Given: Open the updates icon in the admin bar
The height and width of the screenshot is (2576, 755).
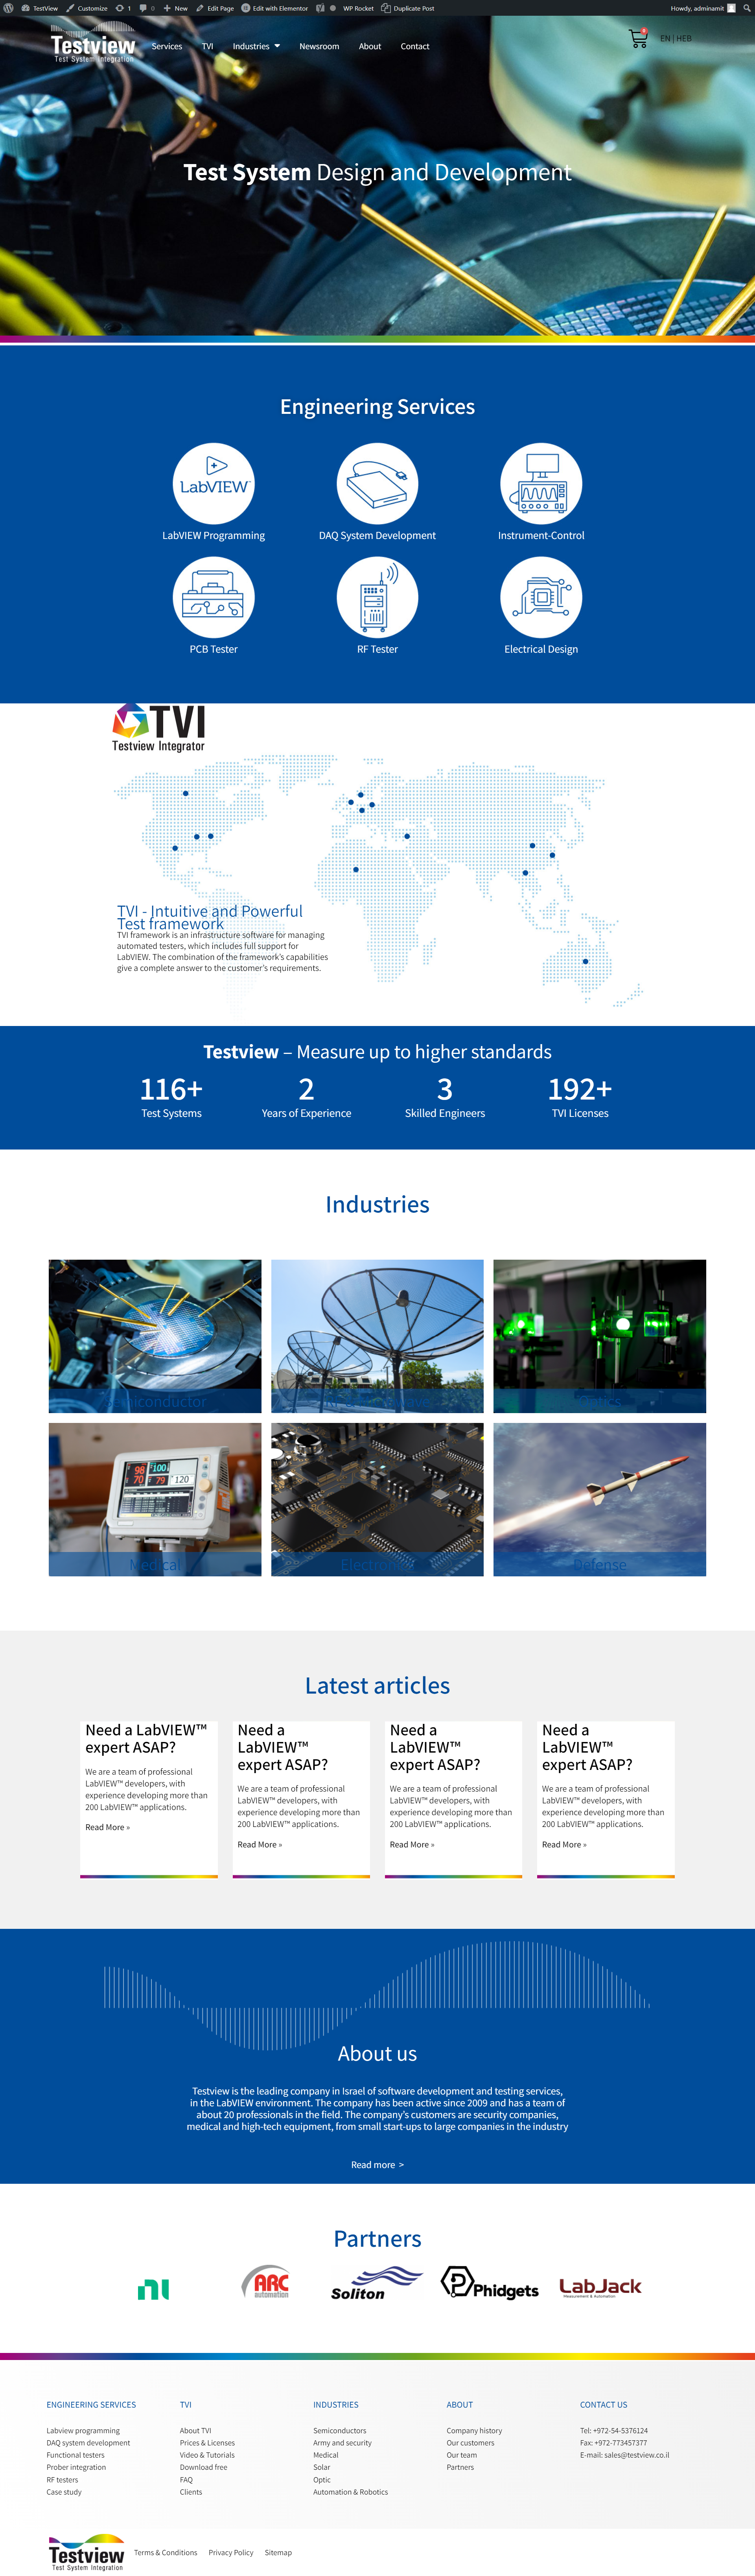Looking at the screenshot, I should click(x=123, y=8).
